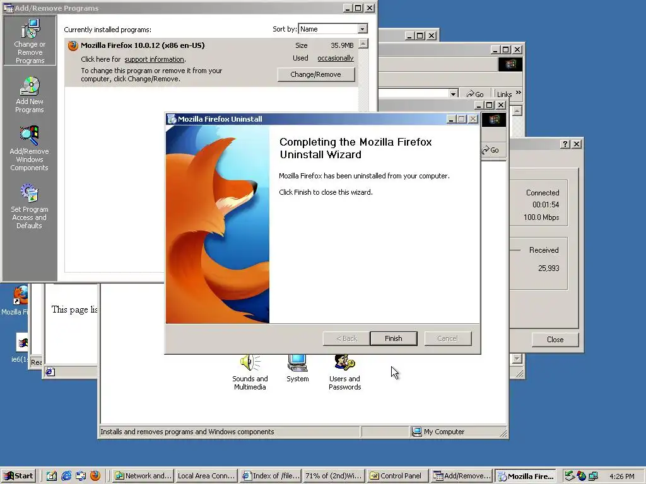Image resolution: width=646 pixels, height=484 pixels.
Task: Click the Go button in upper background window
Action: click(x=475, y=95)
